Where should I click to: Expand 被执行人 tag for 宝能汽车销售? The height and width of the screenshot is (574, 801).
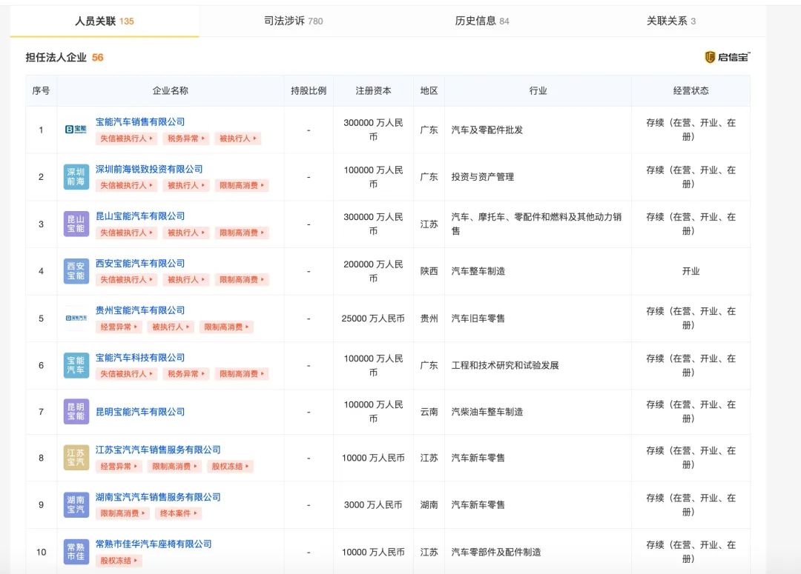238,139
